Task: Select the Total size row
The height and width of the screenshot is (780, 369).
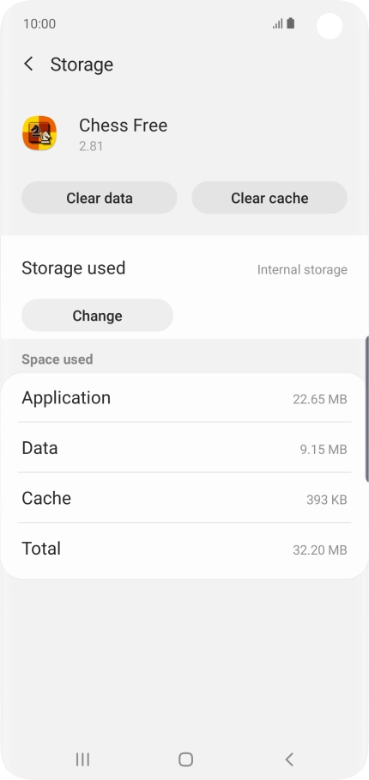Action: point(184,549)
